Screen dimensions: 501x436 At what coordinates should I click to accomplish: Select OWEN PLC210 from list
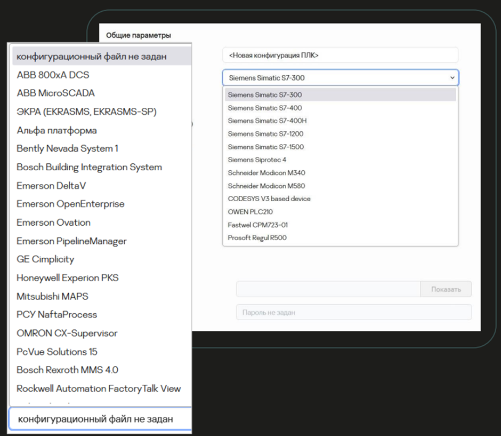coord(250,212)
